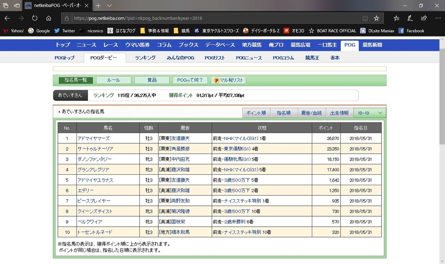Image resolution: width=445 pixels, height=264 pixels.
Task: Refresh the current page
Action: point(35,18)
